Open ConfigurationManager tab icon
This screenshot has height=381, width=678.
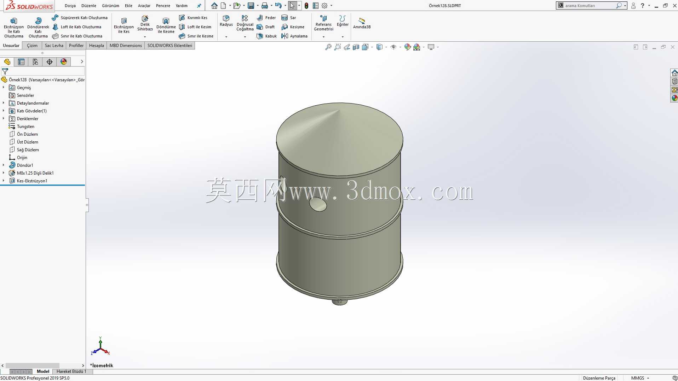pos(35,62)
